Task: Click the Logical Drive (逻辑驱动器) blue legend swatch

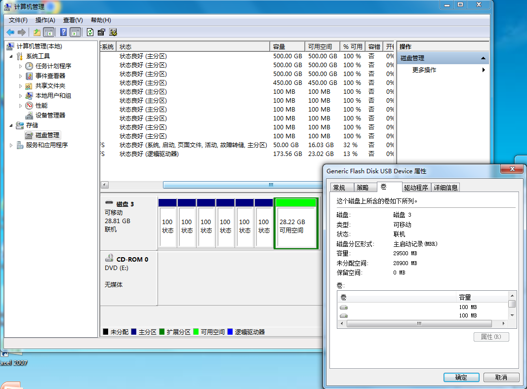Action: pyautogui.click(x=230, y=332)
